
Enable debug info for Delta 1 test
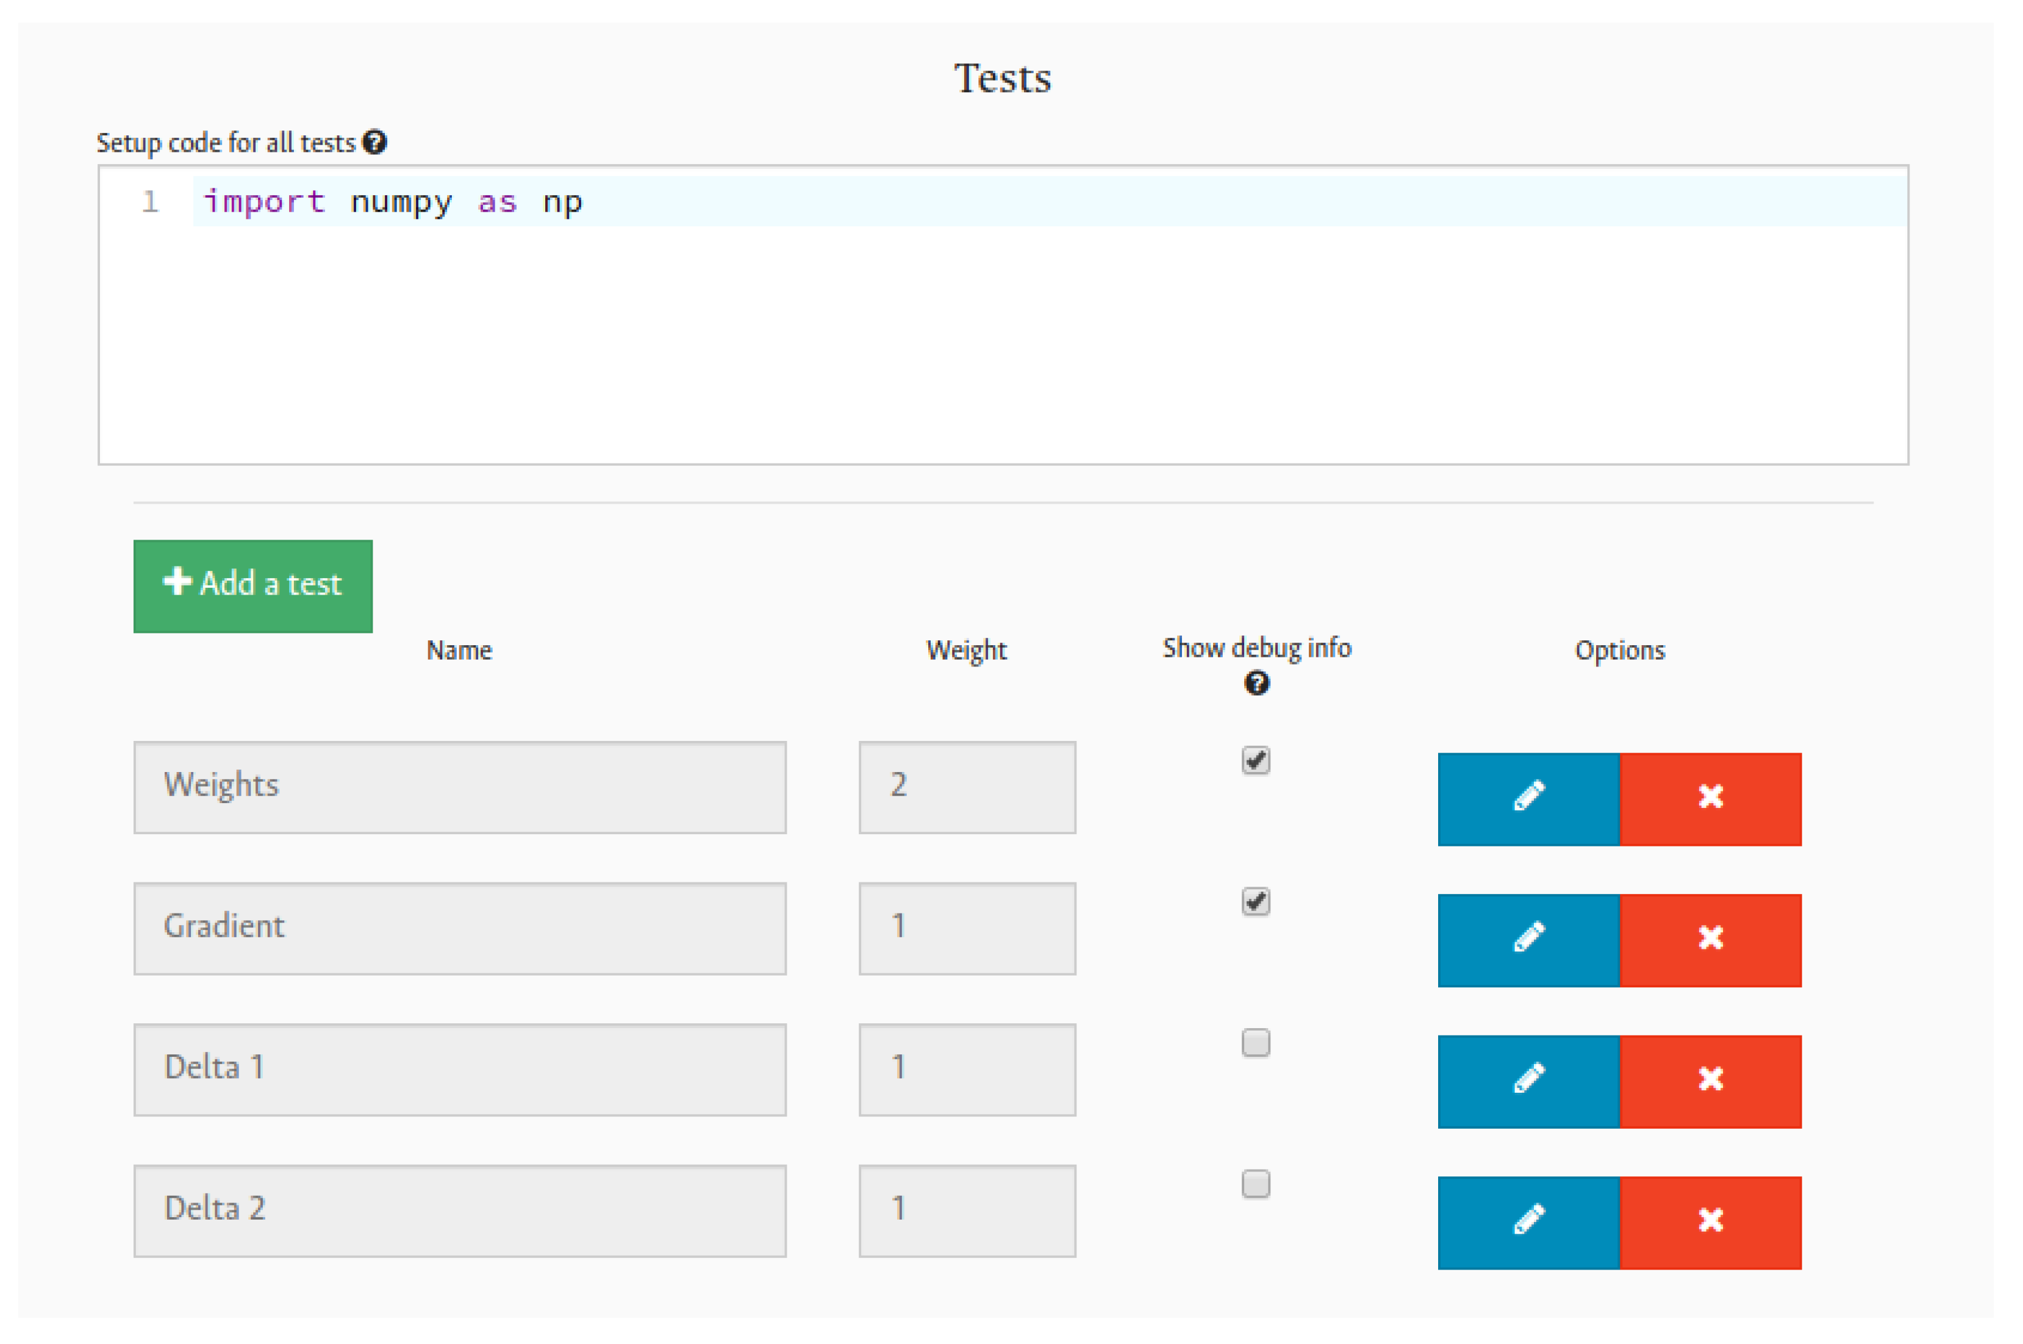(x=1255, y=1042)
